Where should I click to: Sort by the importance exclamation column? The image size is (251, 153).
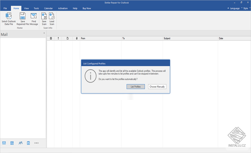pos(58,38)
